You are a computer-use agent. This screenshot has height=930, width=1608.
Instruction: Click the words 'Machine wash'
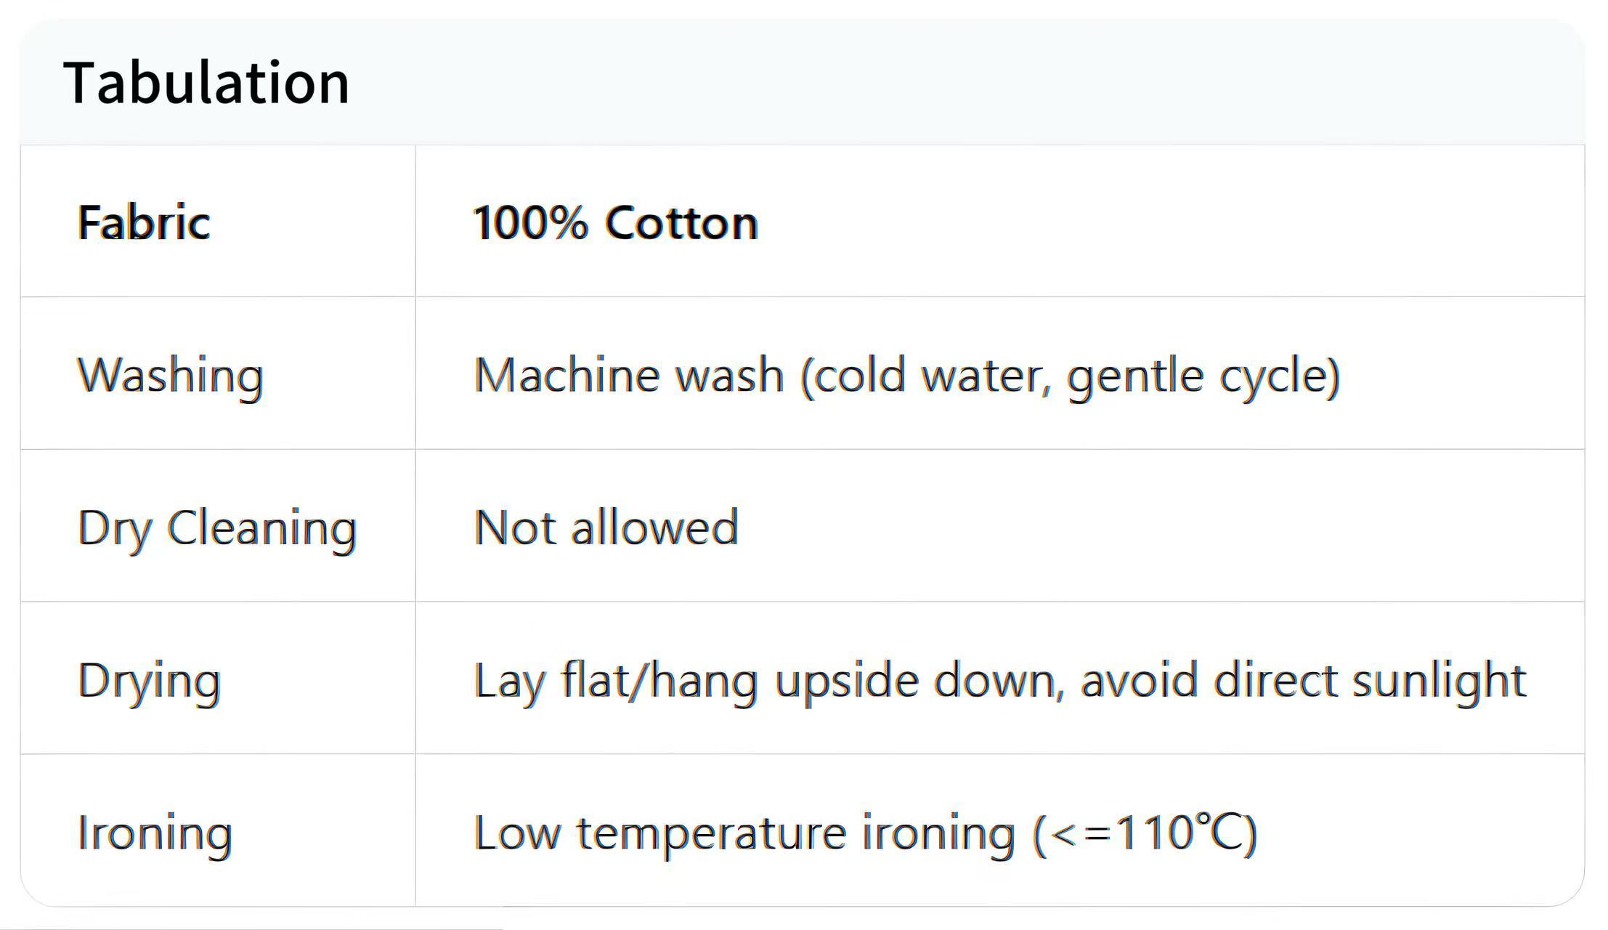click(629, 376)
